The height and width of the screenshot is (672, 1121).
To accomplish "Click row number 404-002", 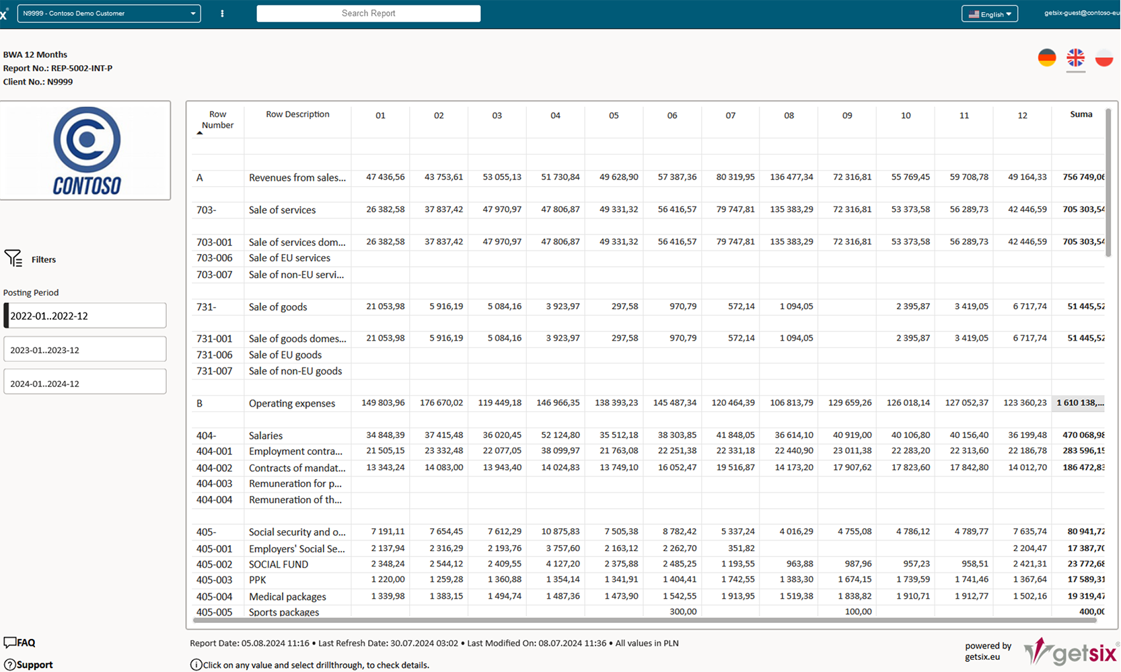I will [214, 468].
